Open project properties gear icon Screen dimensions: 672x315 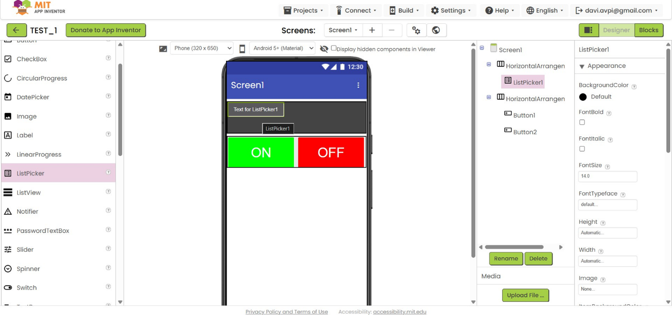(x=416, y=30)
